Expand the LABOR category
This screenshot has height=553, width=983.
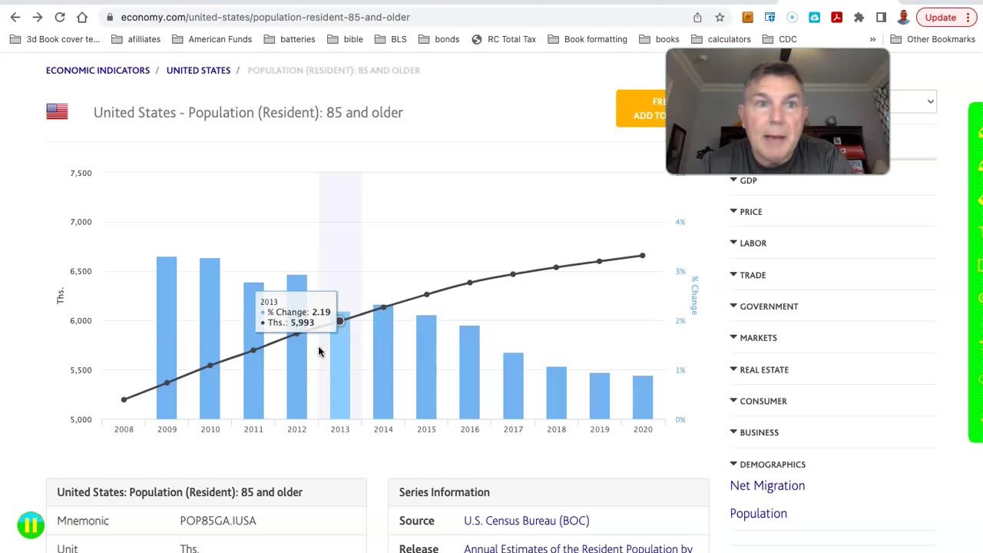point(748,243)
